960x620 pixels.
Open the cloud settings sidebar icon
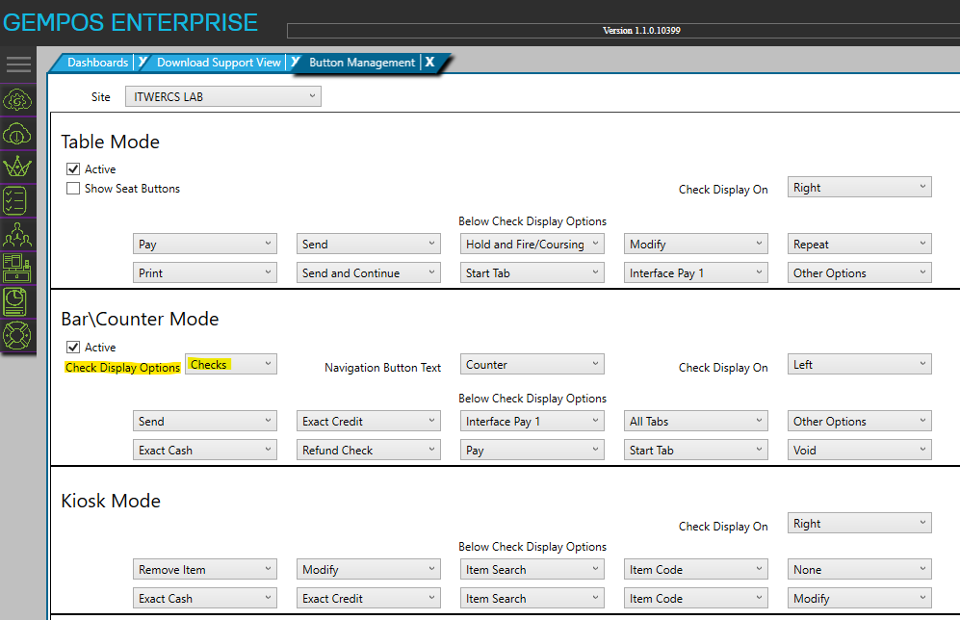pos(19,100)
